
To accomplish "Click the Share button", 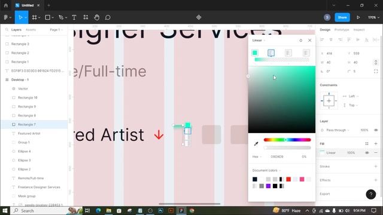I will point(342,17).
